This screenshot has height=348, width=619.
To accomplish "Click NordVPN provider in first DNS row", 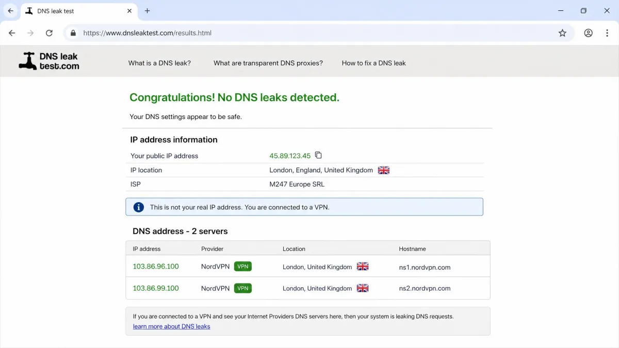I will pos(215,267).
